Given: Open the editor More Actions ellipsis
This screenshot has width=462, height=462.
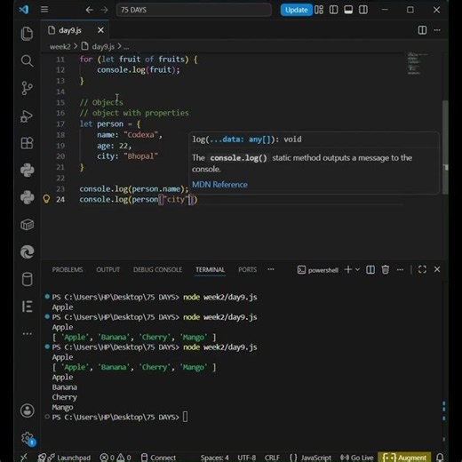Looking at the screenshot, I should pyautogui.click(x=437, y=30).
